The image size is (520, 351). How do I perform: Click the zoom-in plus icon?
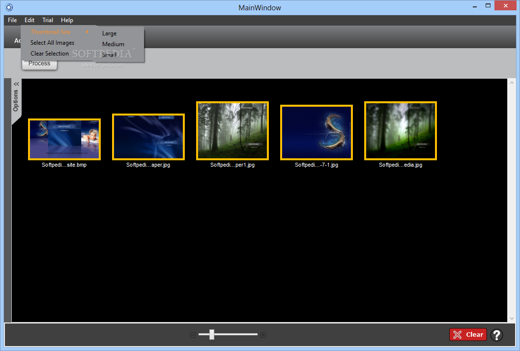point(263,335)
